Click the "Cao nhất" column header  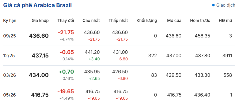point(91,21)
